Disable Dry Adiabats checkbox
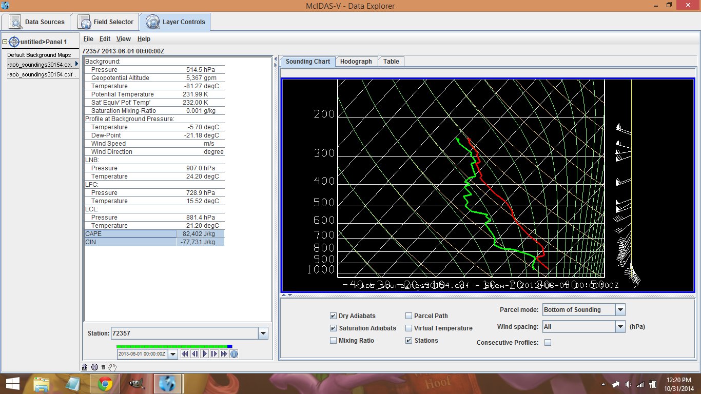 (x=334, y=316)
